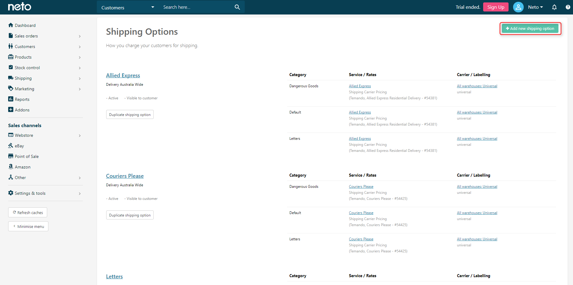Image resolution: width=573 pixels, height=285 pixels.
Task: Click in the Search here field
Action: 197,7
